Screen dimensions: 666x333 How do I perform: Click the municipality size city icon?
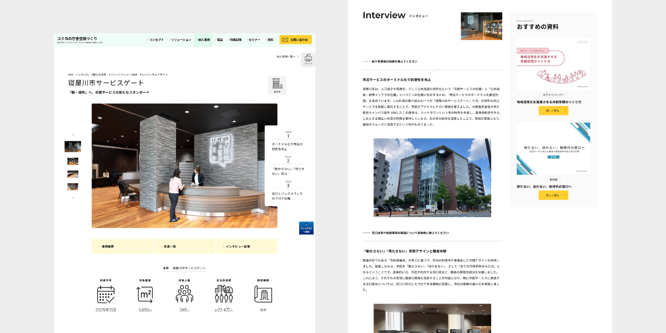[224, 294]
